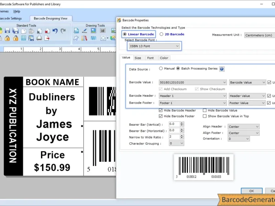Screen dimensions: 275x206
Task: Open the Barcode Value series dropdown
Action: (x=247, y=82)
